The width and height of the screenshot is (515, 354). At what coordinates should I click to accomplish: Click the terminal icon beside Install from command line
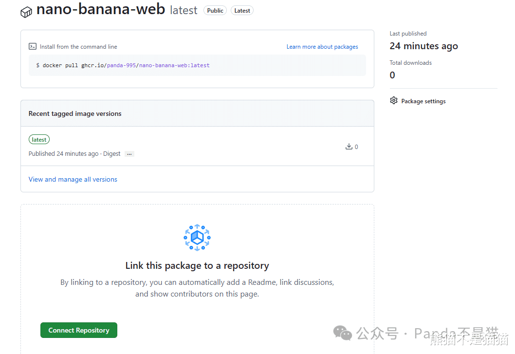point(33,47)
